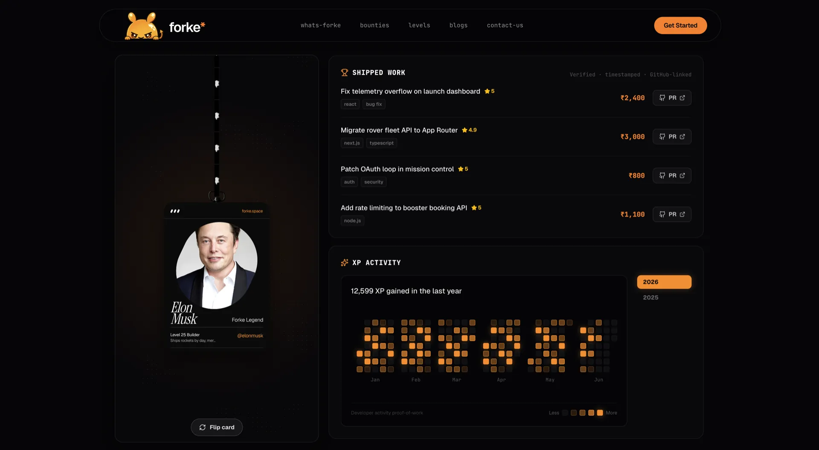Viewport: 819px width, 450px height.
Task: Click the star beside rate limiting
Action: [x=476, y=208]
